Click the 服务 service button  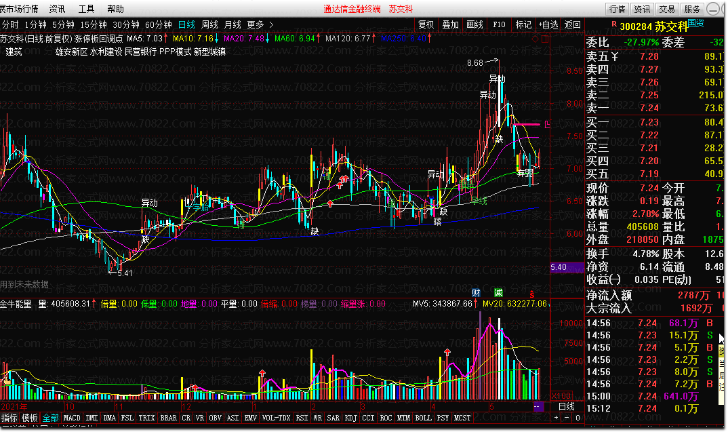coord(692,9)
